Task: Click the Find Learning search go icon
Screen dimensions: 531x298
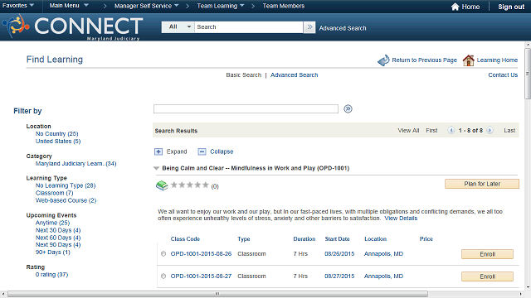Action: click(348, 108)
